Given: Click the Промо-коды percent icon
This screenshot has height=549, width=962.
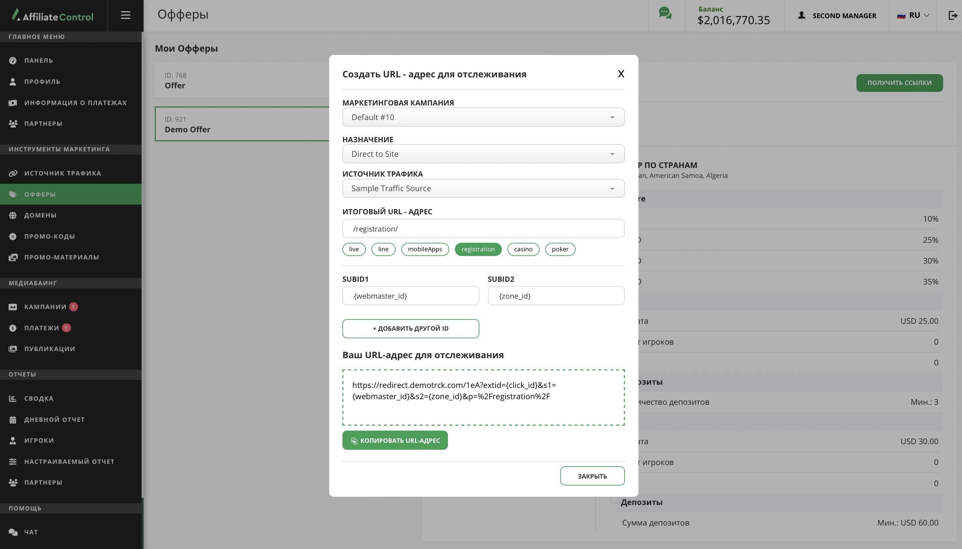Looking at the screenshot, I should [x=13, y=236].
